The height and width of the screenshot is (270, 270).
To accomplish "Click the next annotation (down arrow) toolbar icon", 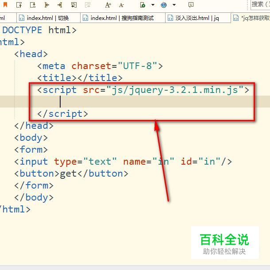I will 33,5.
